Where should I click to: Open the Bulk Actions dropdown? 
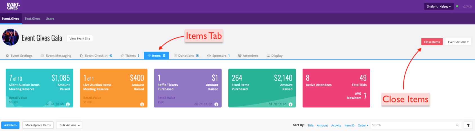70,125
